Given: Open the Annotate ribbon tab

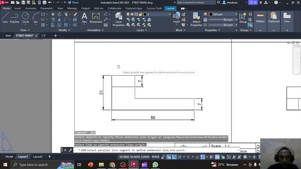Looking at the screenshot, I should (31, 8).
